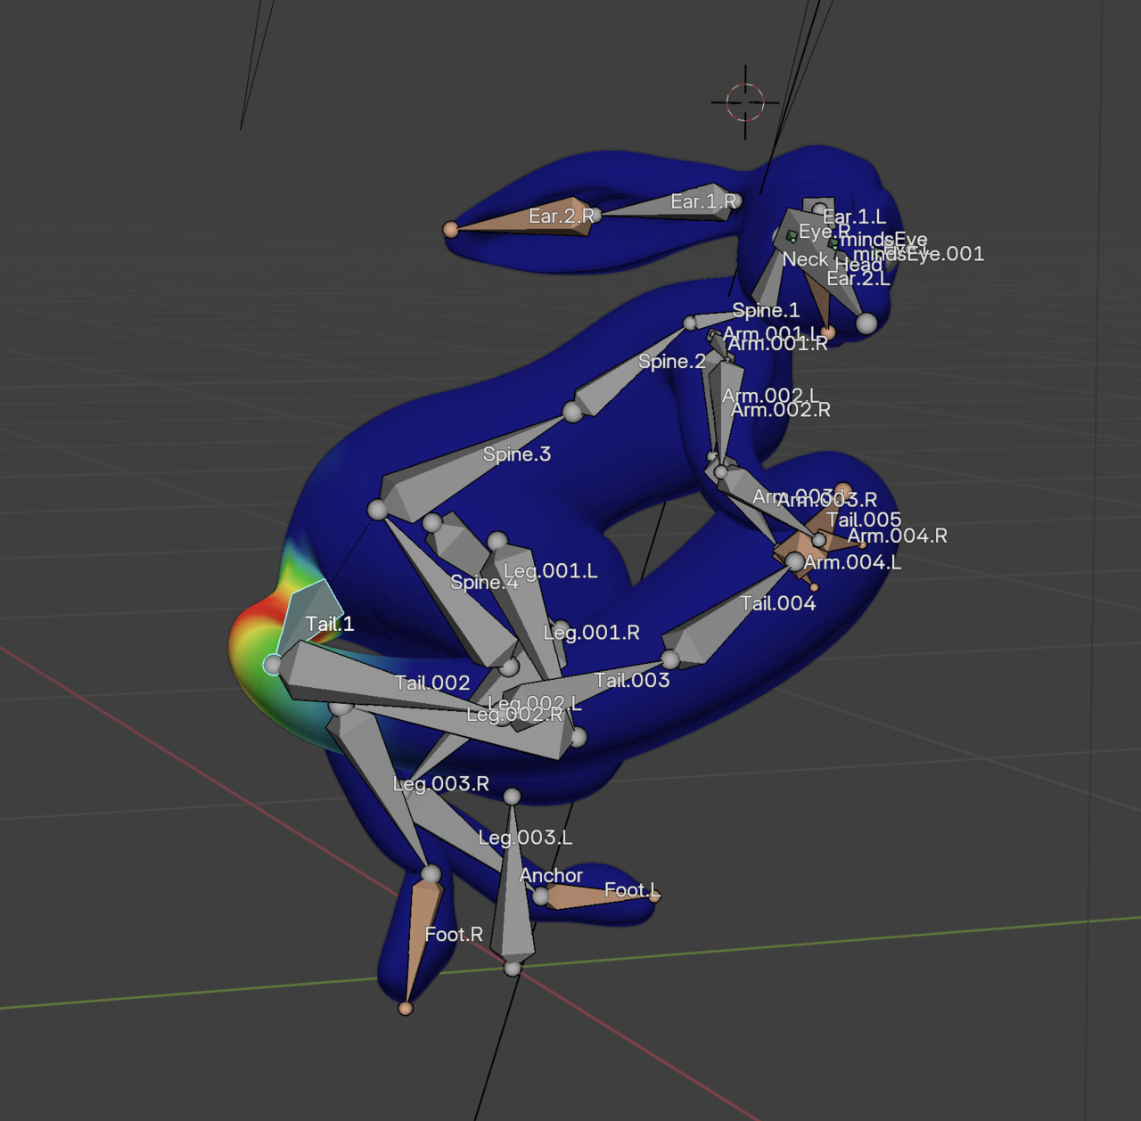The width and height of the screenshot is (1141, 1121).
Task: Select the Neck bone label
Action: click(x=806, y=259)
